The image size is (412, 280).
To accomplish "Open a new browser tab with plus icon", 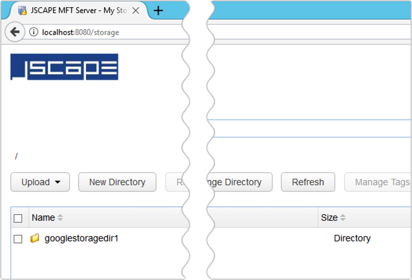I will [x=158, y=11].
